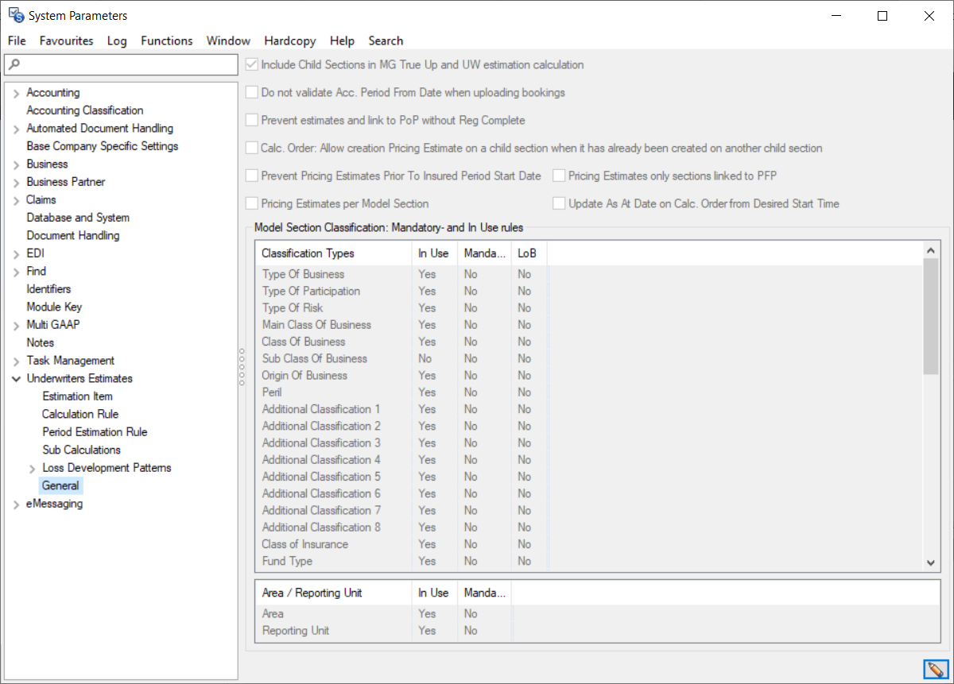Click the tree search input field
Image resolution: width=954 pixels, height=684 pixels.
click(x=127, y=64)
